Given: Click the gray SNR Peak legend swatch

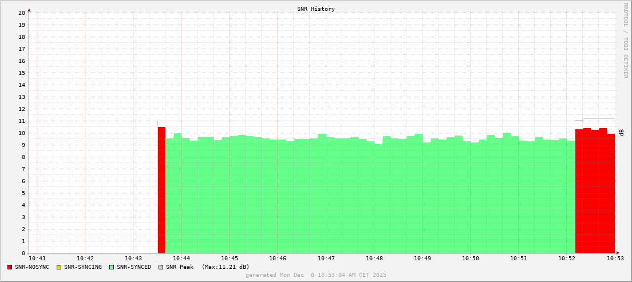Looking at the screenshot, I should pyautogui.click(x=161, y=267).
